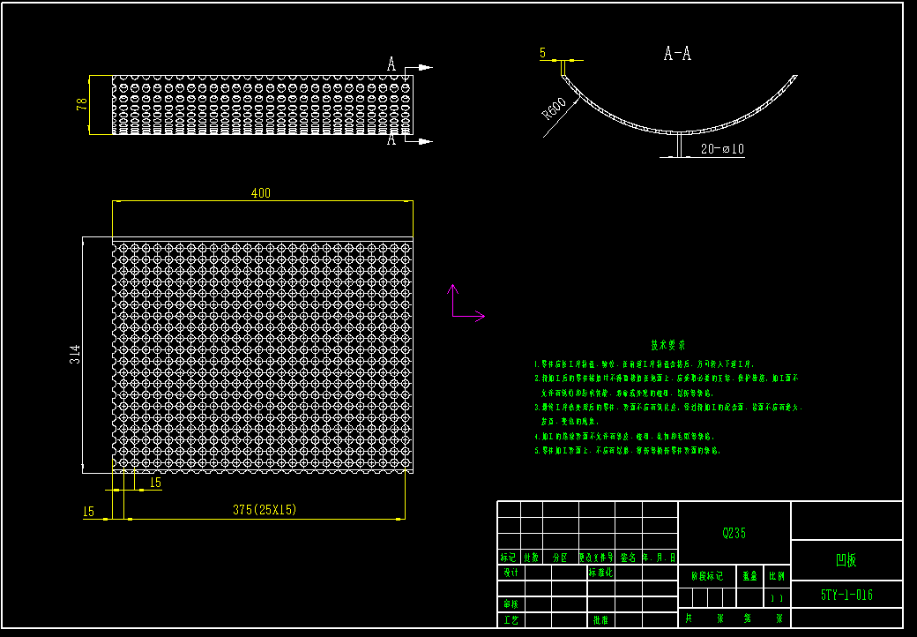The image size is (917, 637).
Task: Select the "400" width dimension text
Action: pyautogui.click(x=261, y=193)
